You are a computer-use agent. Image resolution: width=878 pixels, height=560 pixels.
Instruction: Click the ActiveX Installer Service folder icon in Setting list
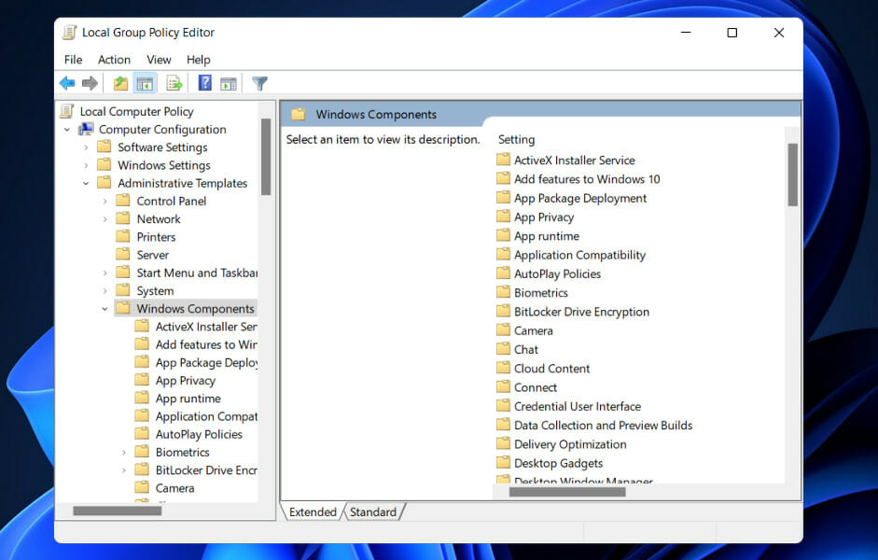pos(504,160)
